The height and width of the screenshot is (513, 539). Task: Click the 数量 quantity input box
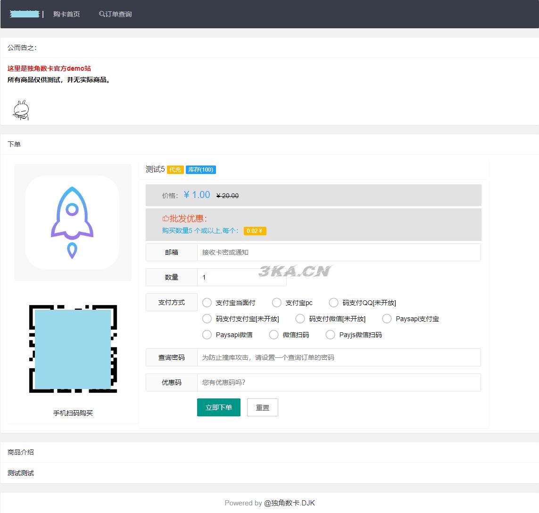[x=241, y=277]
